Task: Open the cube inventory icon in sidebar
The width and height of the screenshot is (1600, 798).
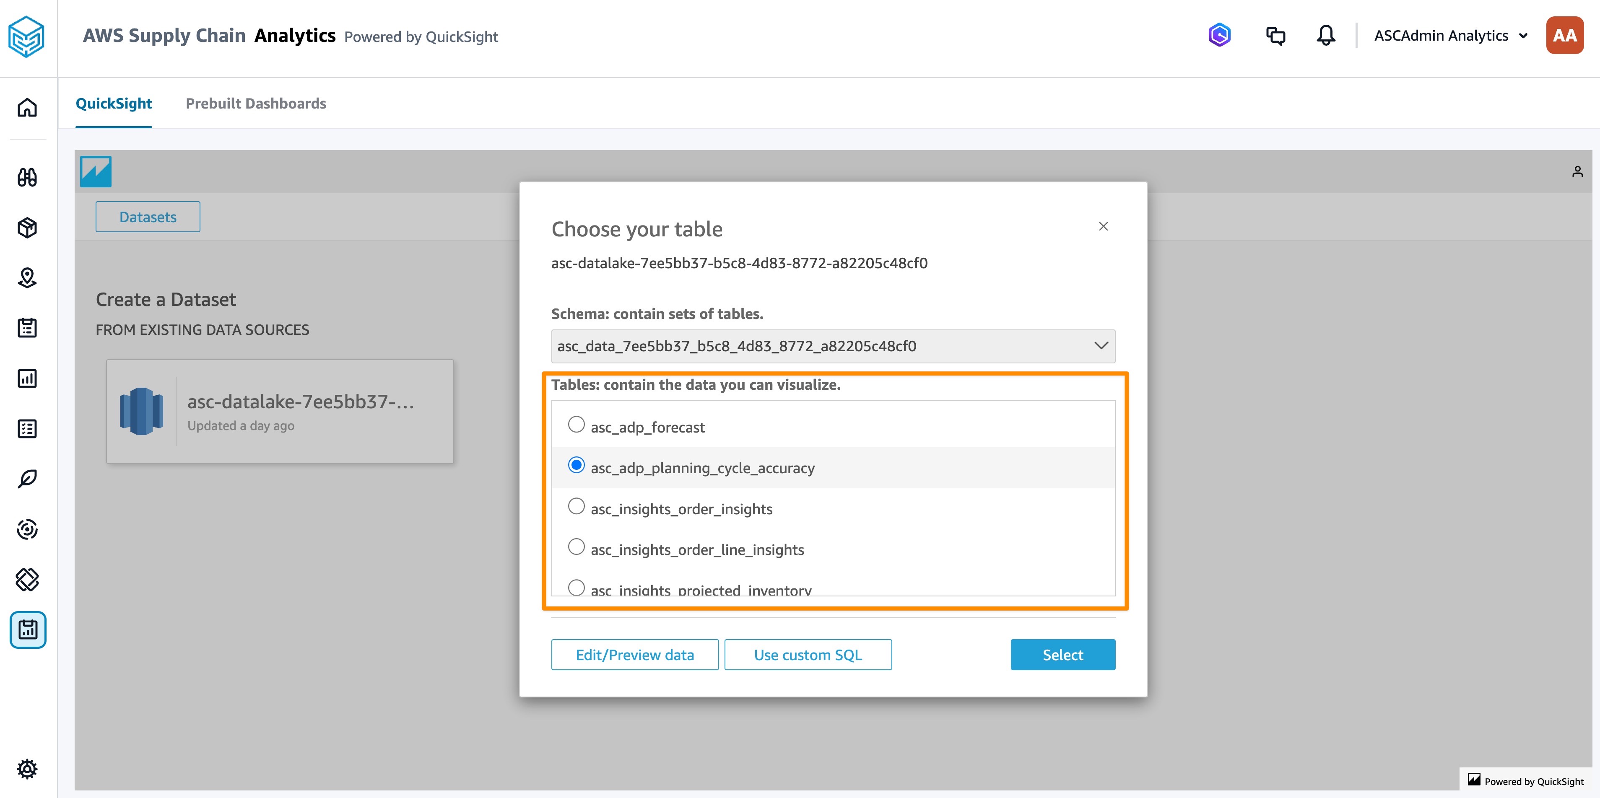Action: (x=27, y=228)
